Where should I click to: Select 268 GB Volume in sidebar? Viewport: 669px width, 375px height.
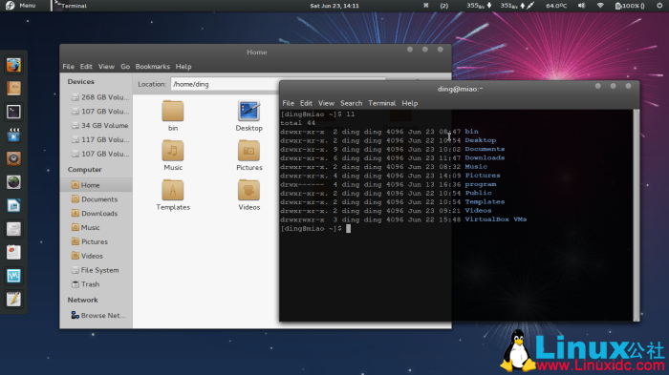pyautogui.click(x=99, y=97)
